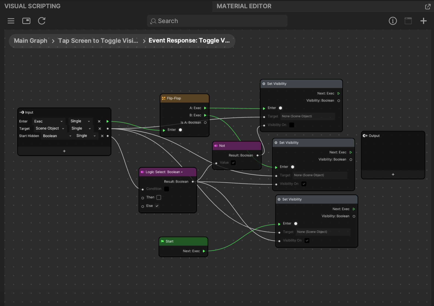Go to Main Graph breadcrumb
Viewport: 434px width, 306px height.
(x=30, y=41)
